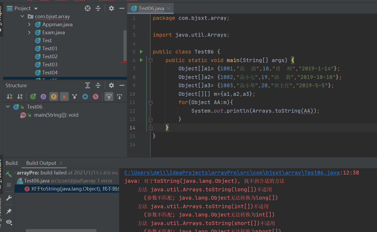Click the Arrays.toString(long[]) error line
The image size is (377, 232).
tap(205, 189)
